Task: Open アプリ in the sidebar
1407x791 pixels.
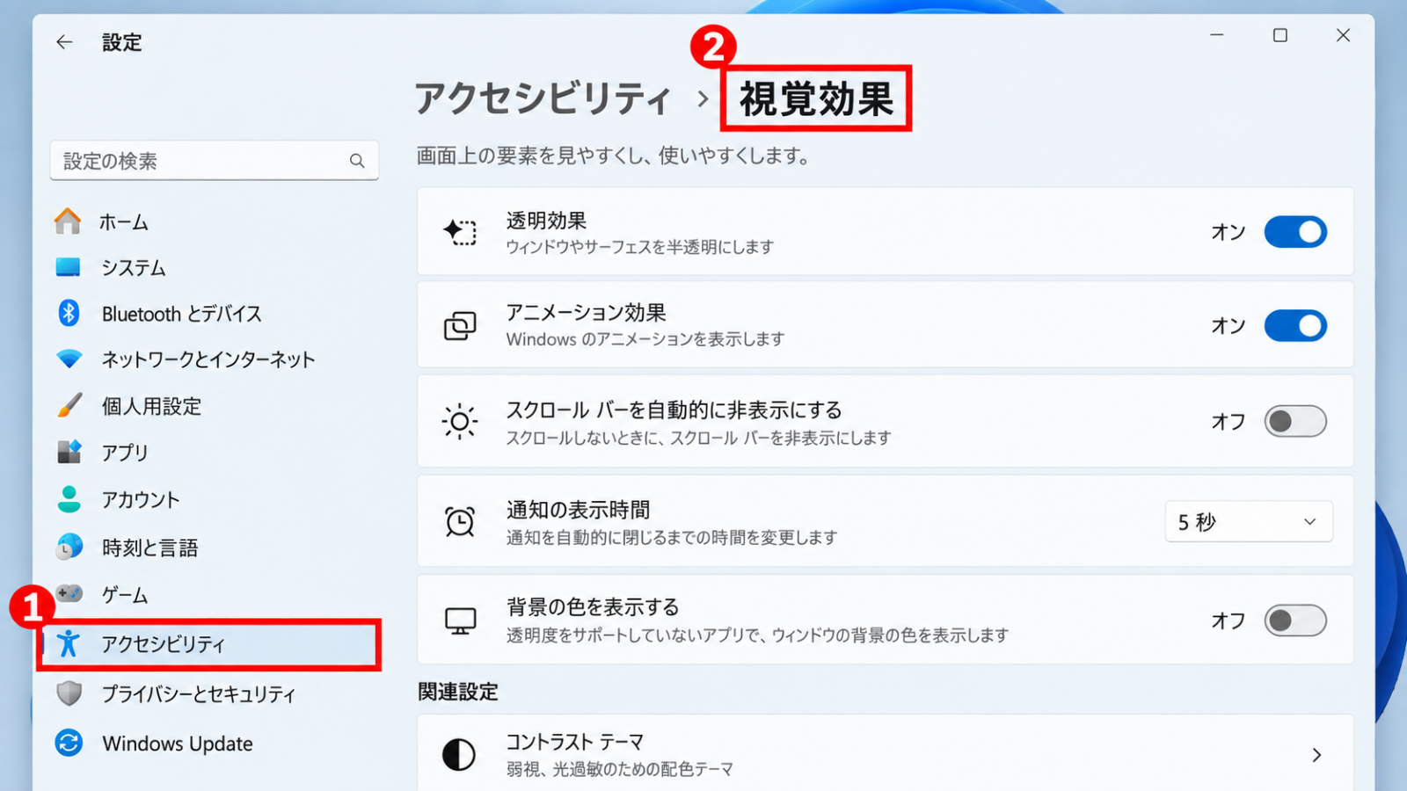Action: [125, 452]
